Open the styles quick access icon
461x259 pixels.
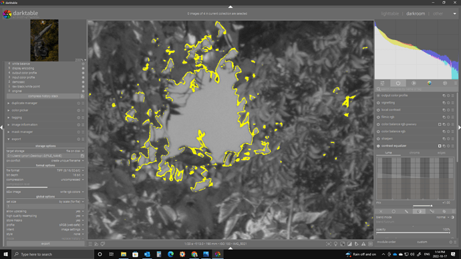click(96, 244)
